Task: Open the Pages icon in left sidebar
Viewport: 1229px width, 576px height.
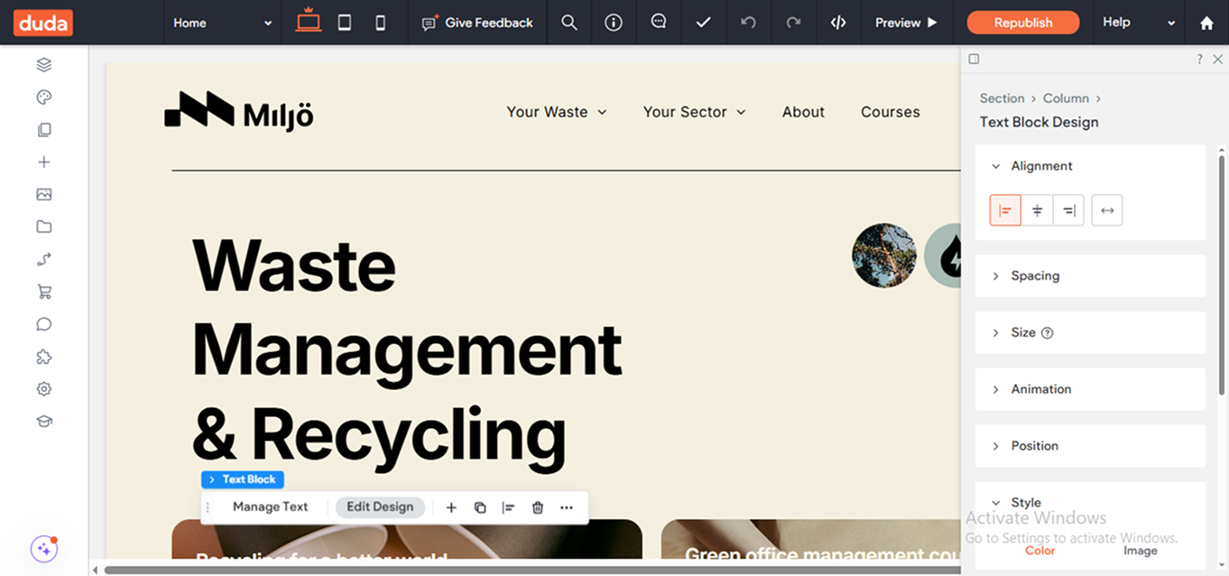Action: 44,130
